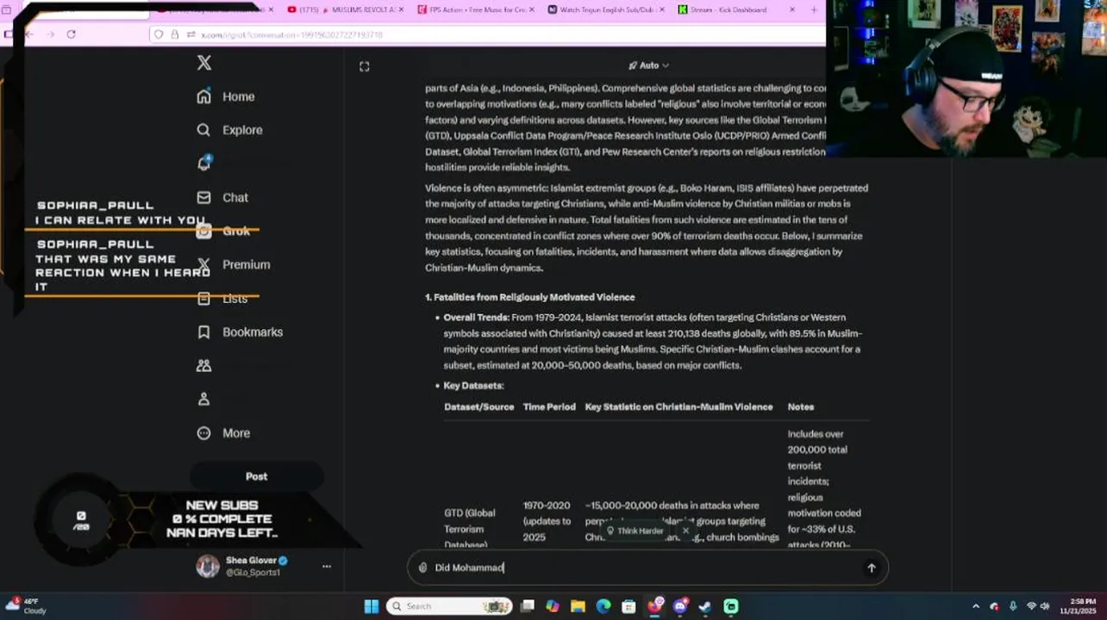Show hidden system tray icons

[x=976, y=606]
